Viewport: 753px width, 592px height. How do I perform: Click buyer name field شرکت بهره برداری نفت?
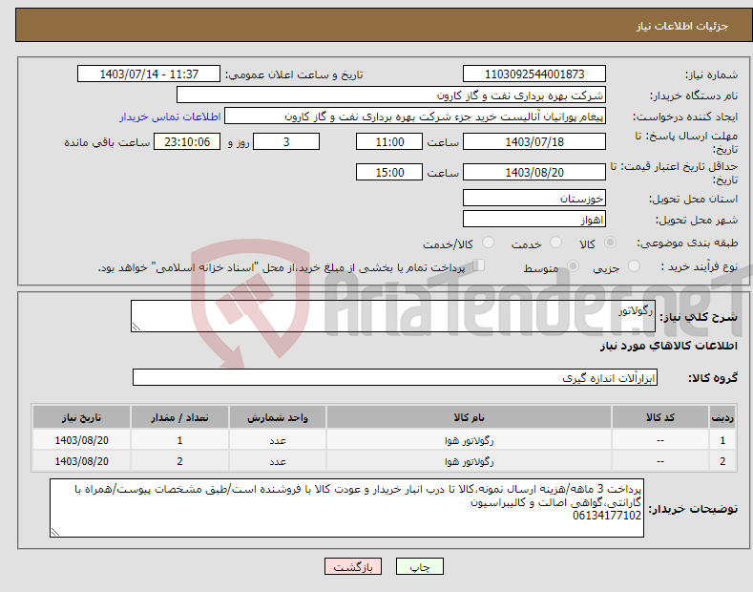(x=391, y=95)
